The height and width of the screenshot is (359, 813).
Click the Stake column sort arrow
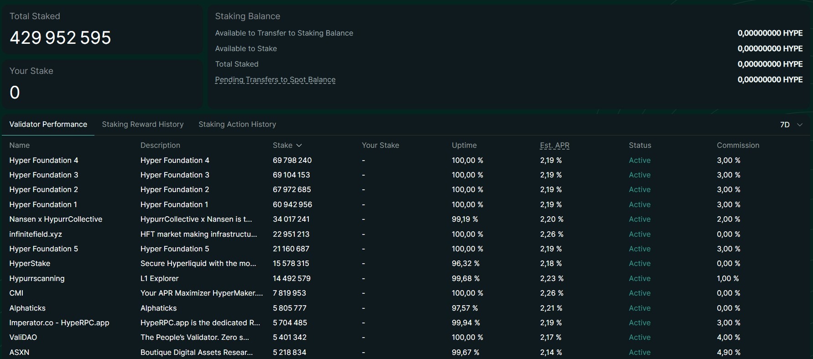pyautogui.click(x=299, y=146)
